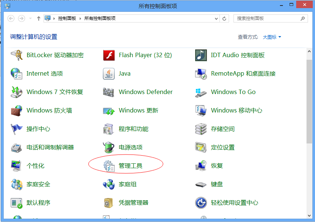Open the 定位设置 map icon
315x222 pixels.
click(201, 147)
